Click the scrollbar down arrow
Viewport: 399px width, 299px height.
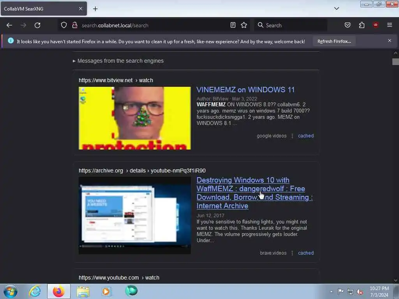395,280
